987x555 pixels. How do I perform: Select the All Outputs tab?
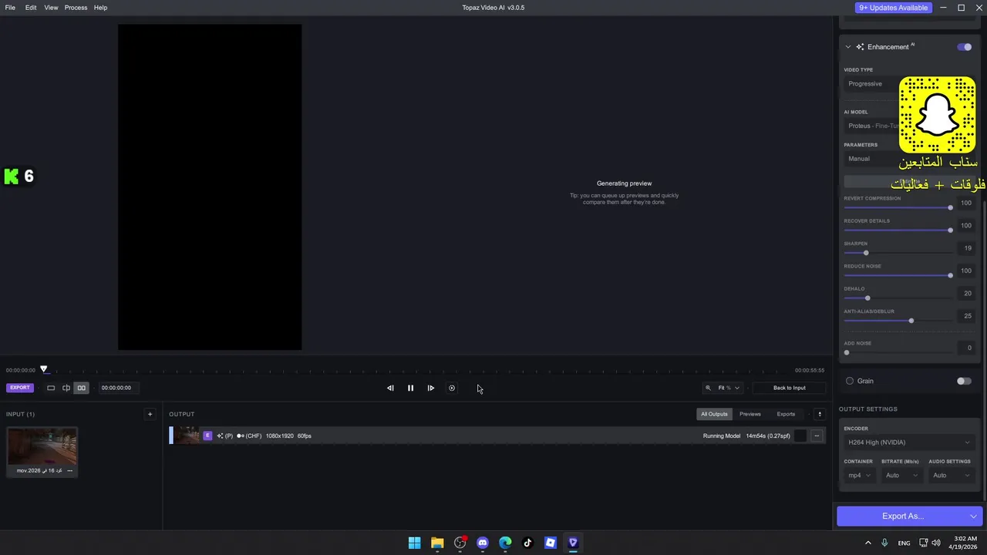point(714,414)
